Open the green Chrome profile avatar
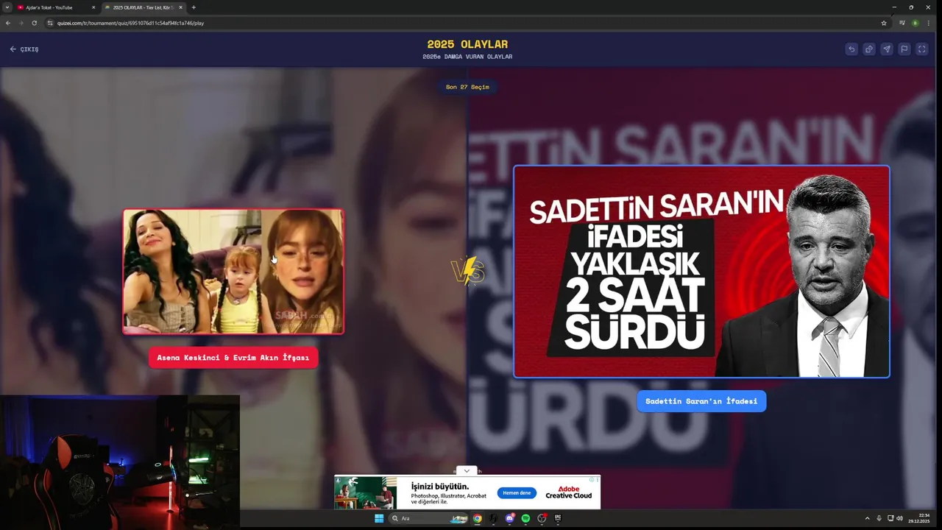The height and width of the screenshot is (530, 942). 916,23
